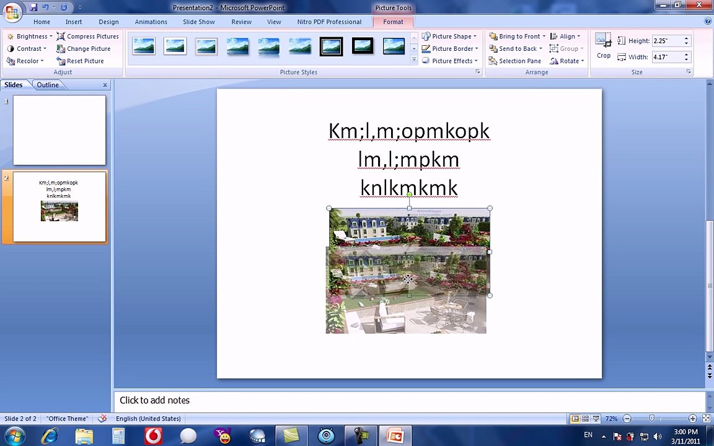Viewport: 714px width, 446px height.
Task: Open Rotate dropdown
Action: [567, 61]
